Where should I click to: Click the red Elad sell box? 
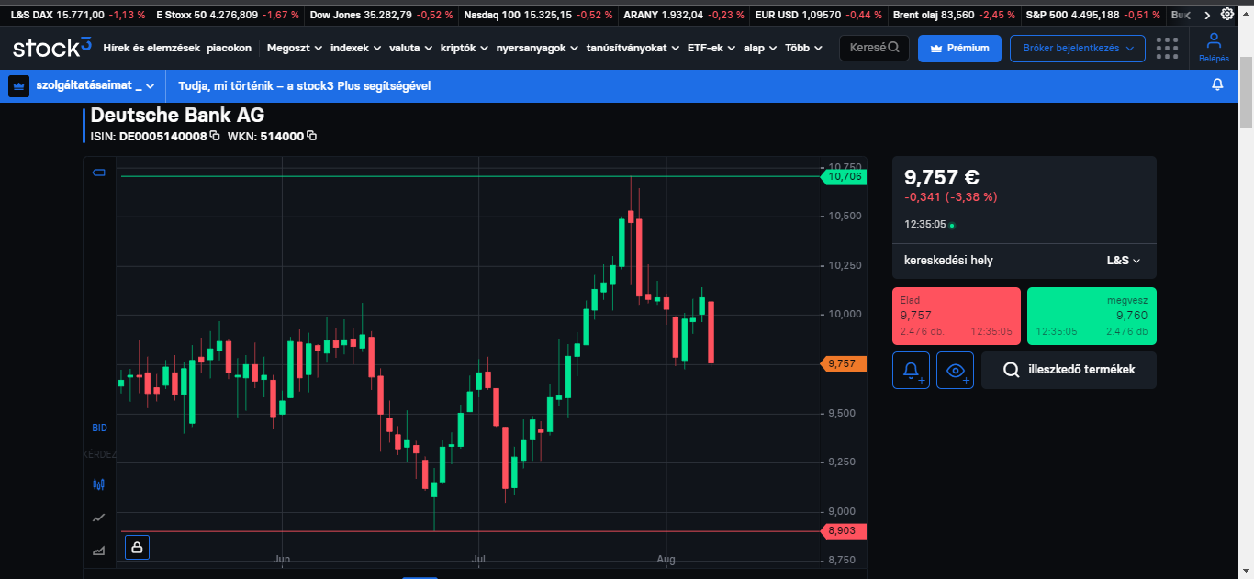click(x=957, y=316)
